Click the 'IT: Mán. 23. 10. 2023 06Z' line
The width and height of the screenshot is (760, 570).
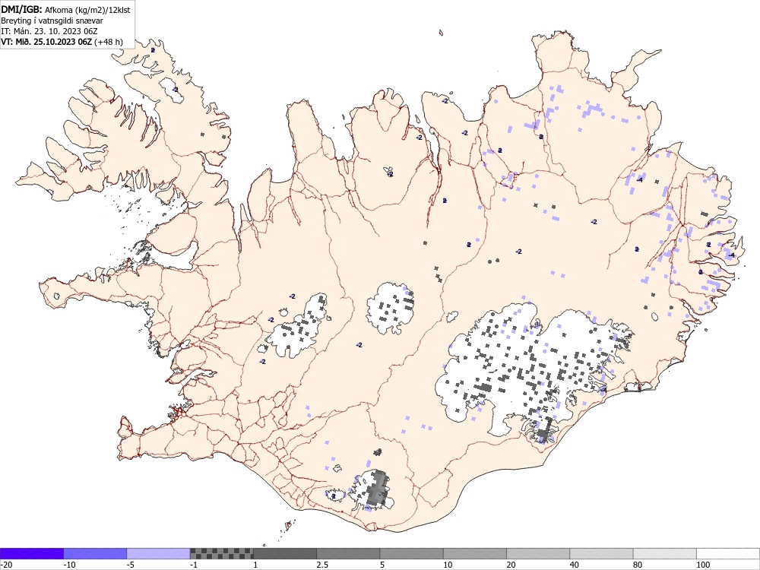click(x=49, y=31)
